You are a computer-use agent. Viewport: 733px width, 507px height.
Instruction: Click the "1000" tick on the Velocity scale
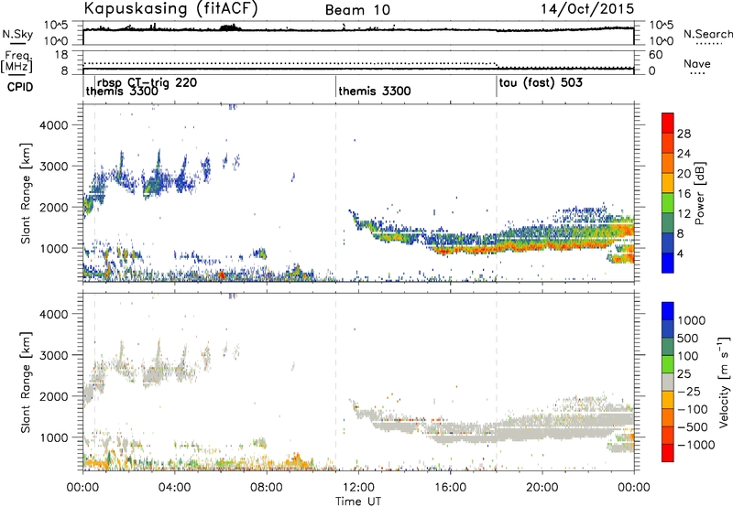point(691,320)
